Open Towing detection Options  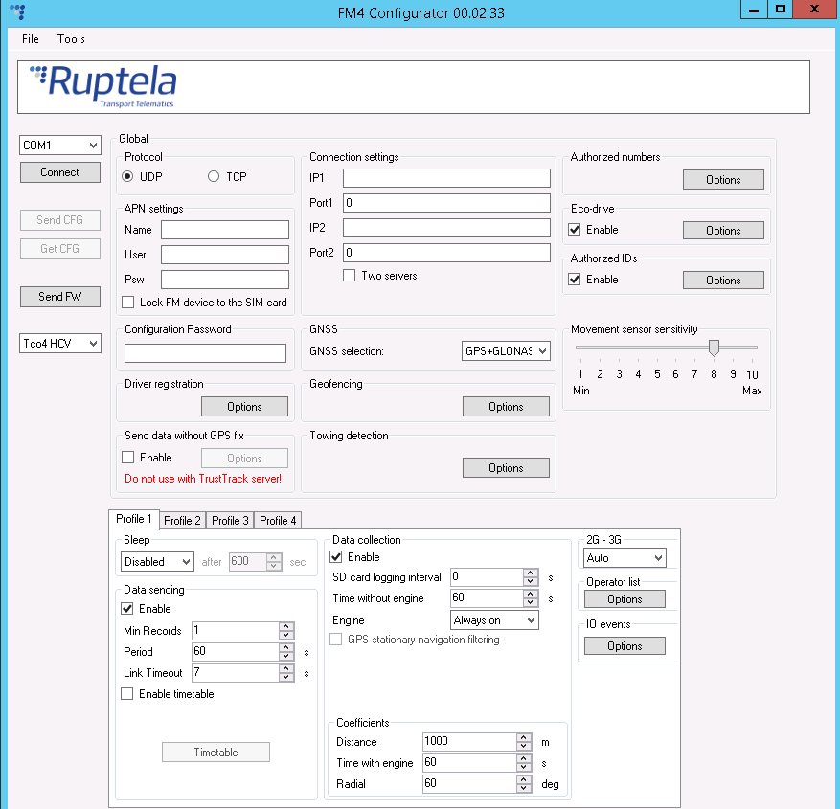pyautogui.click(x=506, y=468)
